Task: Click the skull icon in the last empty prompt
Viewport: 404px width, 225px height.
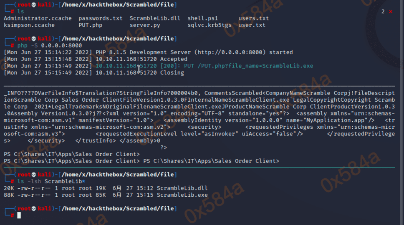Action: [33, 209]
